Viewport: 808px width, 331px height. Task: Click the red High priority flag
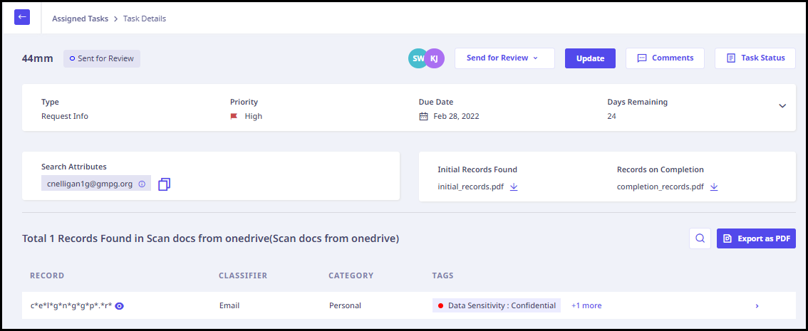pyautogui.click(x=234, y=116)
